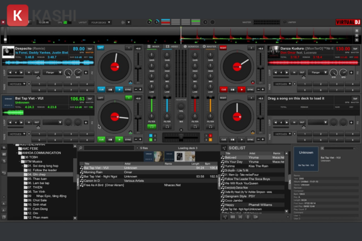Click the pitch slider on the Despacito deck
The image size is (362, 241).
pos(138,68)
